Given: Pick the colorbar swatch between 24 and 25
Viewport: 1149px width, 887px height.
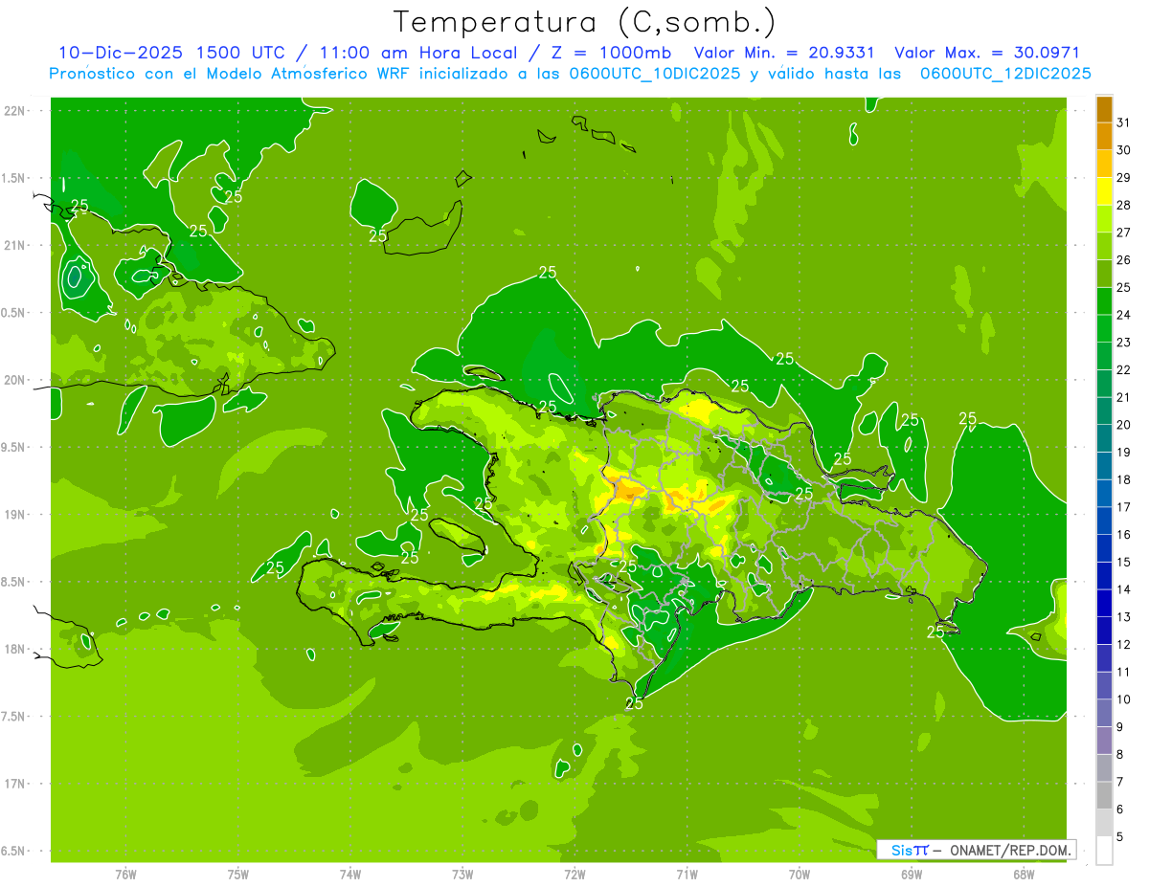Looking at the screenshot, I should 1104,301.
